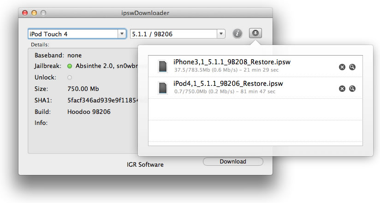Click the gray zoom button in the title bar
380x203 pixels.
point(43,13)
